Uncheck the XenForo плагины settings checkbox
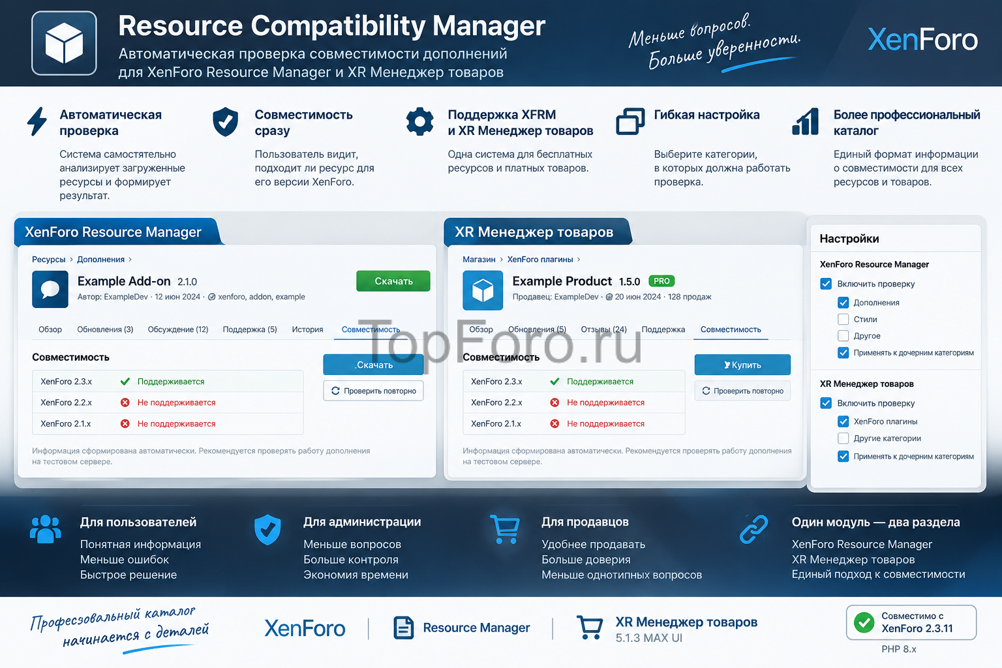This screenshot has height=668, width=1002. pyautogui.click(x=843, y=421)
